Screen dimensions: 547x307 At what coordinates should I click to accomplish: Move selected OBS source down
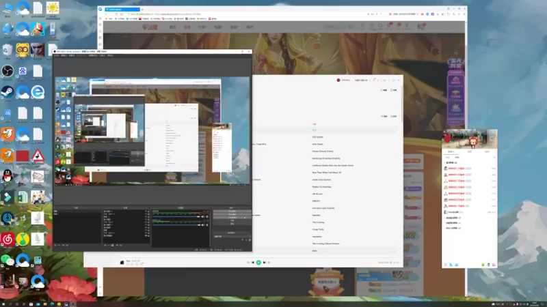pos(121,245)
